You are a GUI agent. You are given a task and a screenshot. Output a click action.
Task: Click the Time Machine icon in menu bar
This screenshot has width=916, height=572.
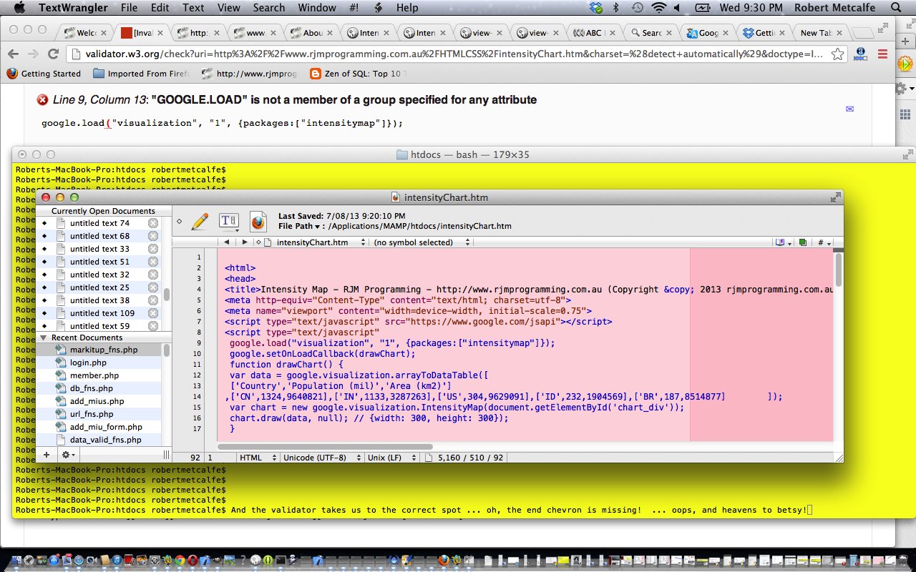coord(637,8)
